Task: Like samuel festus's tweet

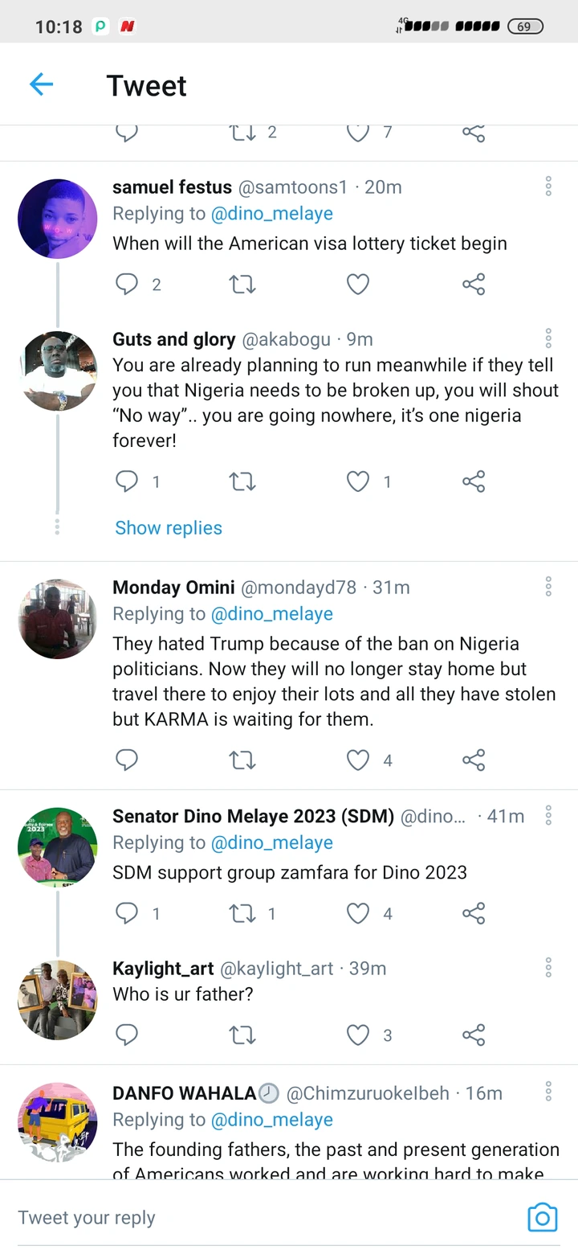Action: [358, 284]
